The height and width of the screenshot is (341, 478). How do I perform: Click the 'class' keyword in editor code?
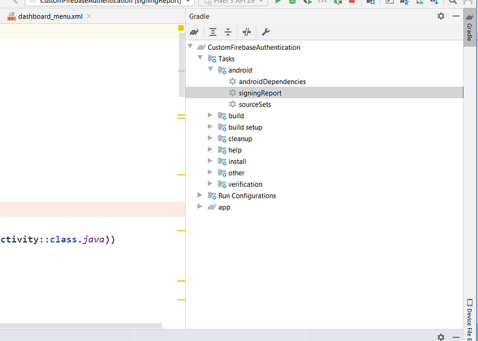click(x=64, y=239)
